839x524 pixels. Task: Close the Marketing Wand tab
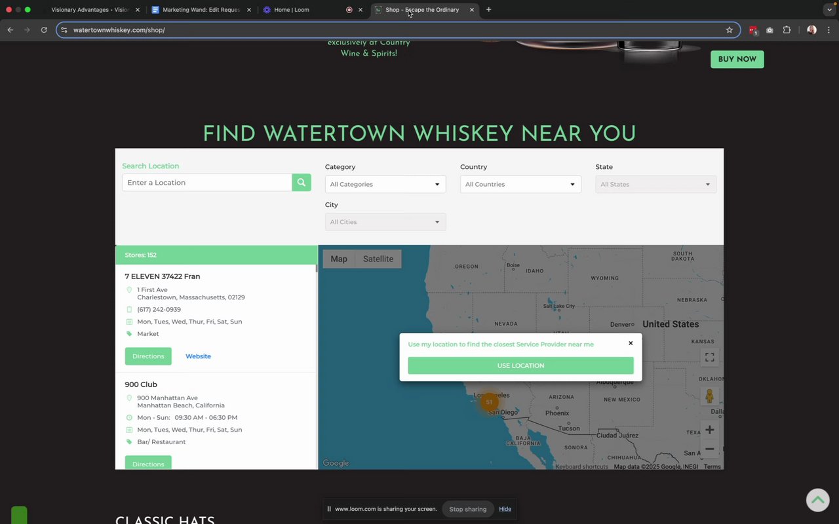click(x=249, y=10)
